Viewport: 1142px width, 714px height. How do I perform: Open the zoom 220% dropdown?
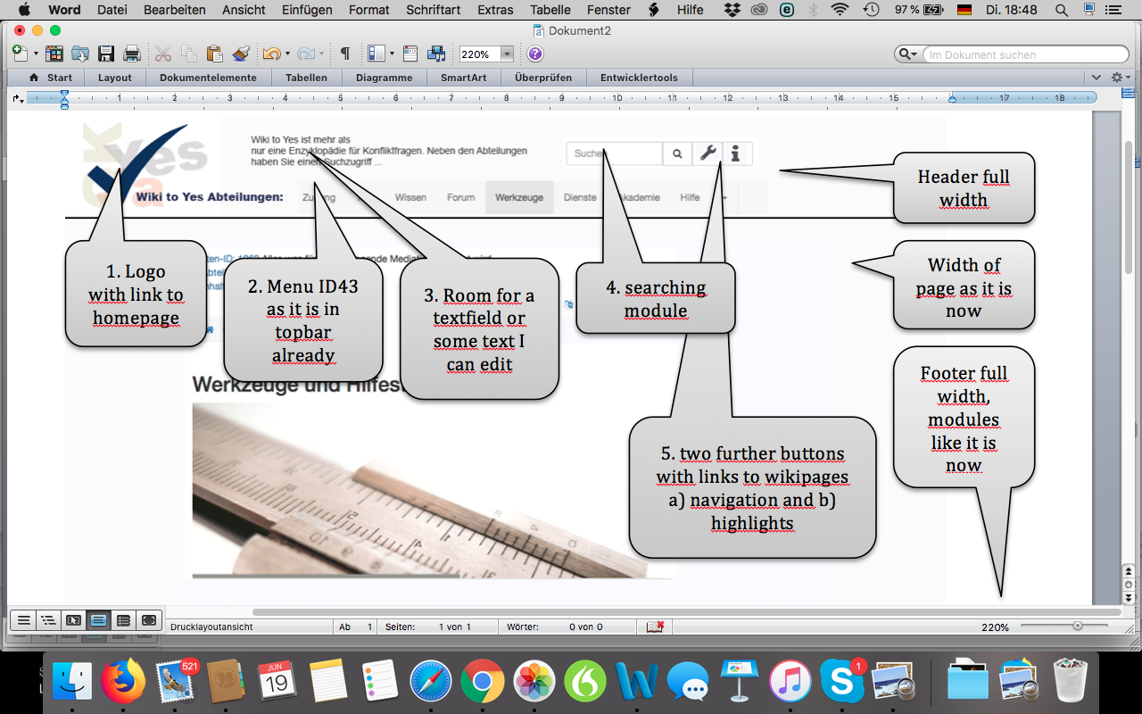[x=507, y=54]
